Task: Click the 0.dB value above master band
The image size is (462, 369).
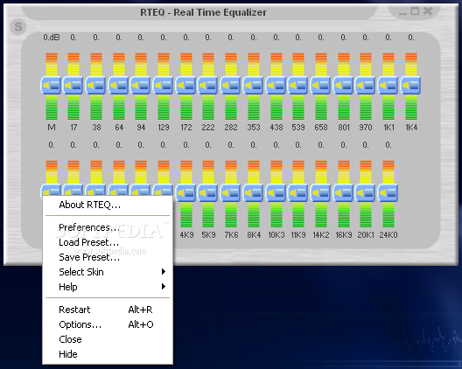Action: (x=52, y=38)
